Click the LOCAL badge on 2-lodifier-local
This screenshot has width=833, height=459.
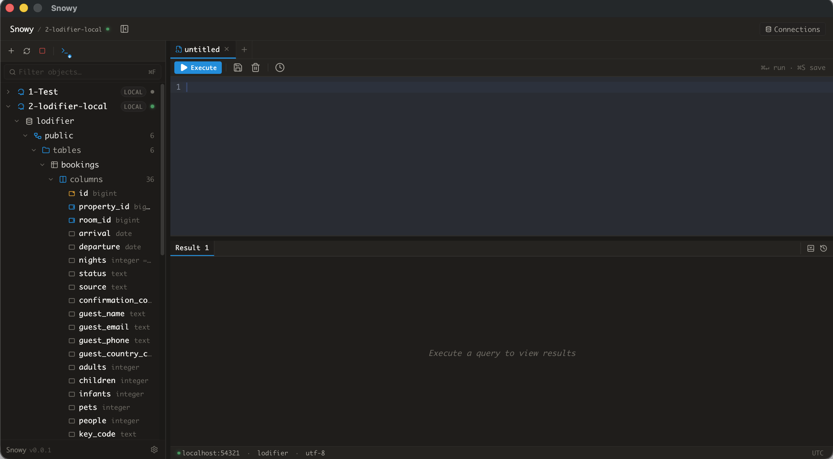pos(133,107)
